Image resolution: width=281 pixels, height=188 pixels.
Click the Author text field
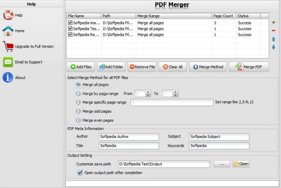point(129,137)
